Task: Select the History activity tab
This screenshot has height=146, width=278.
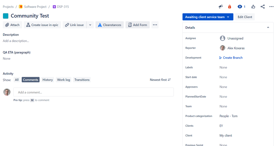Action: (x=48, y=80)
